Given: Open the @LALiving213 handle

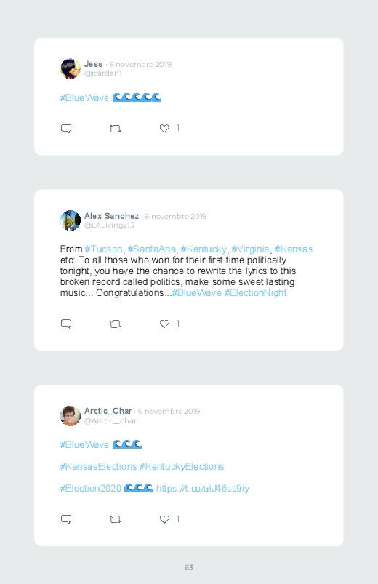Looking at the screenshot, I should pos(109,225).
